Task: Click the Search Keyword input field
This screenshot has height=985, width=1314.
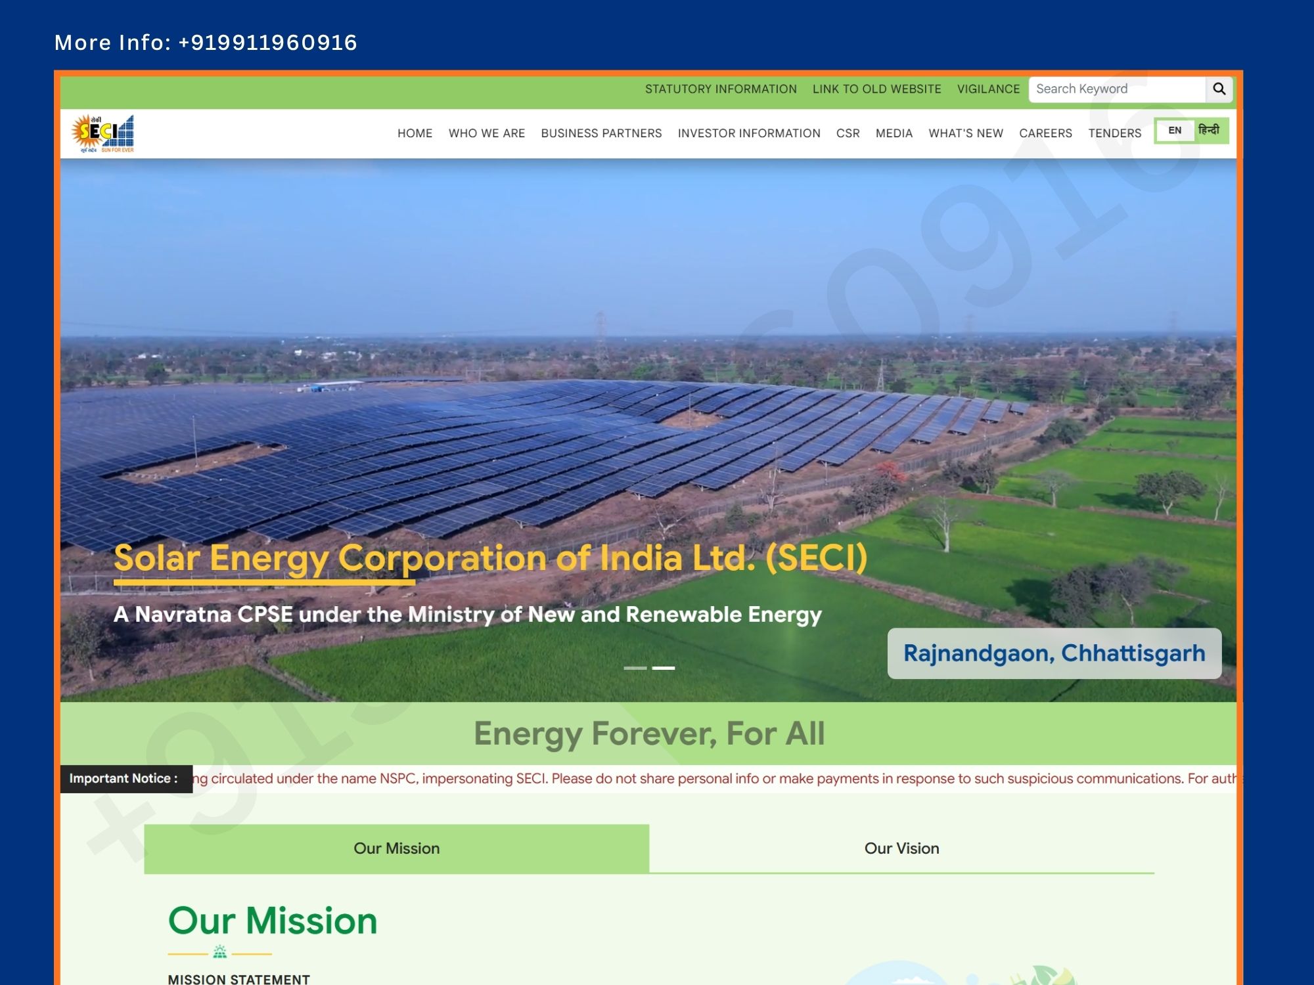Action: click(x=1117, y=89)
